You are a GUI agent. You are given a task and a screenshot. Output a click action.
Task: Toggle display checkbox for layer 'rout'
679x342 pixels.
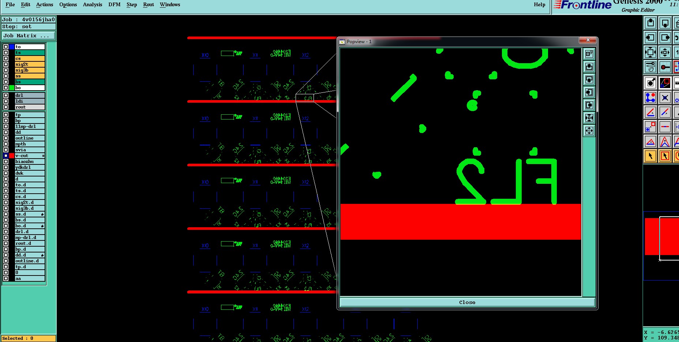click(x=6, y=107)
